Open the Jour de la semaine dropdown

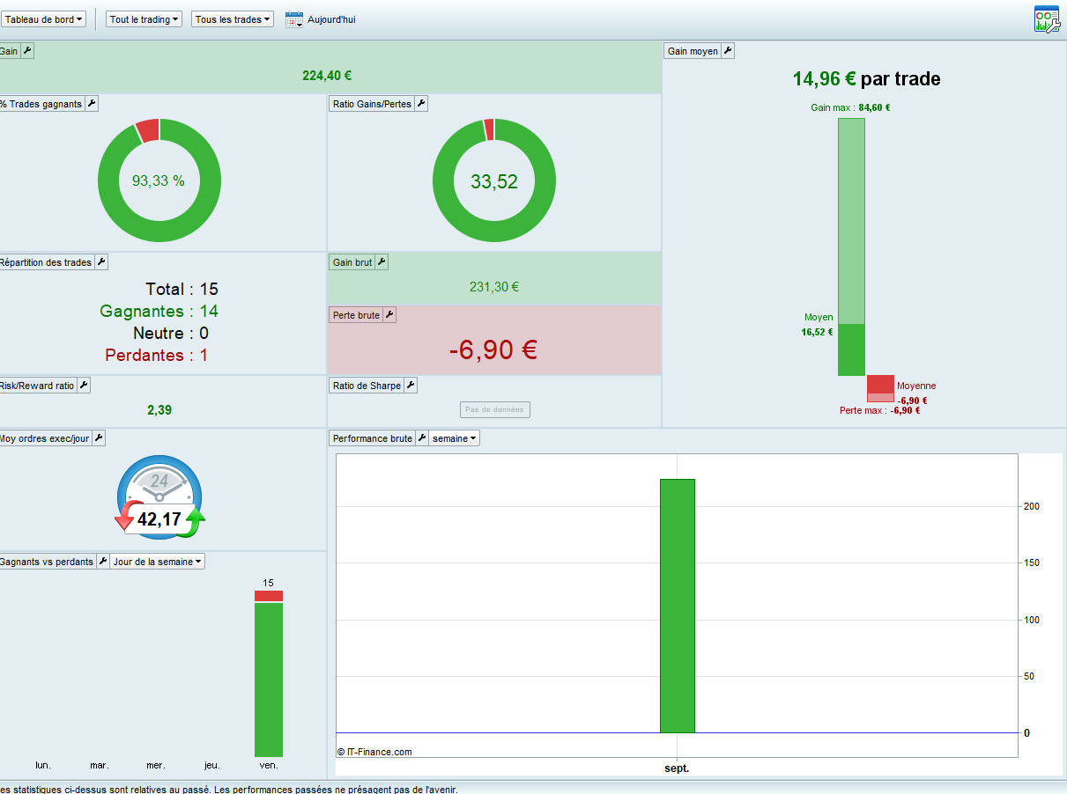point(158,562)
